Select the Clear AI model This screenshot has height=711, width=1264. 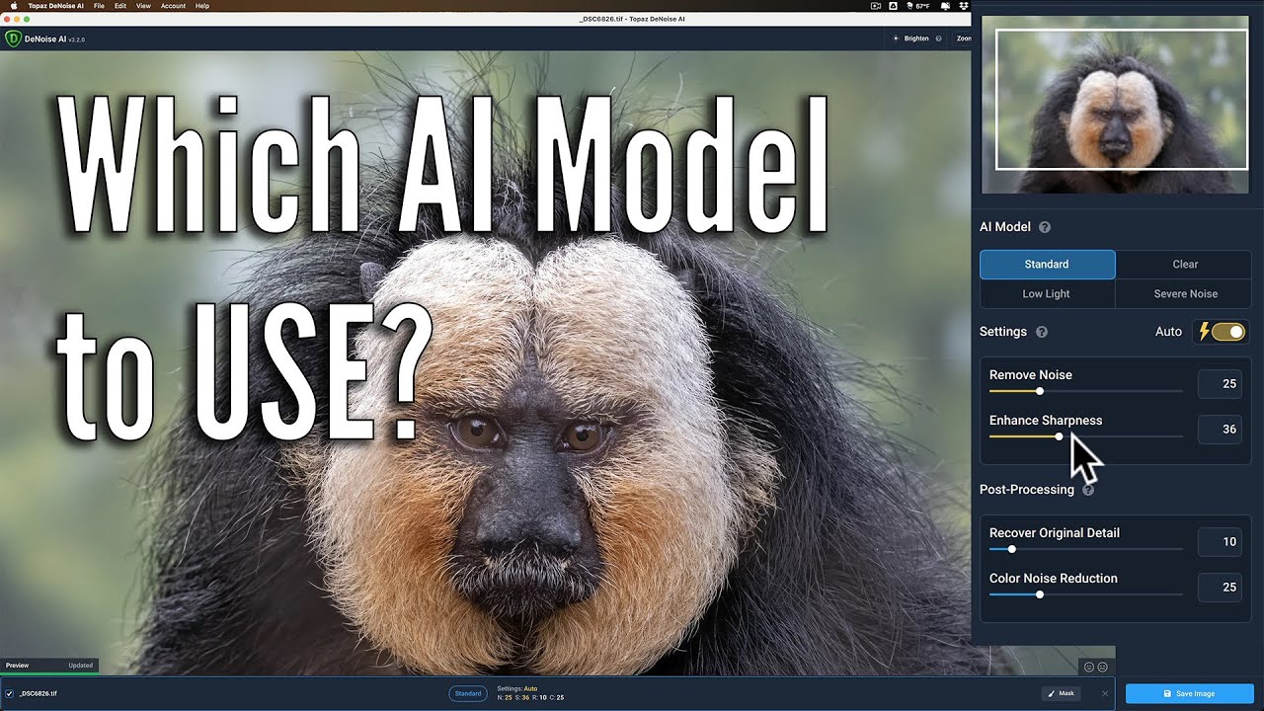coord(1184,265)
